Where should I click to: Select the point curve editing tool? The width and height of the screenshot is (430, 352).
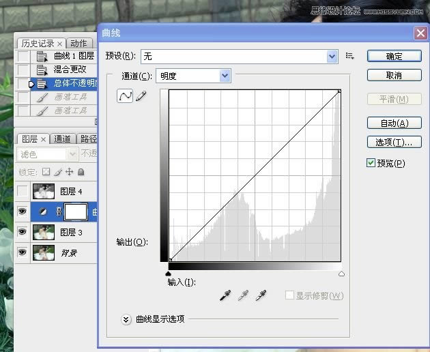[125, 96]
